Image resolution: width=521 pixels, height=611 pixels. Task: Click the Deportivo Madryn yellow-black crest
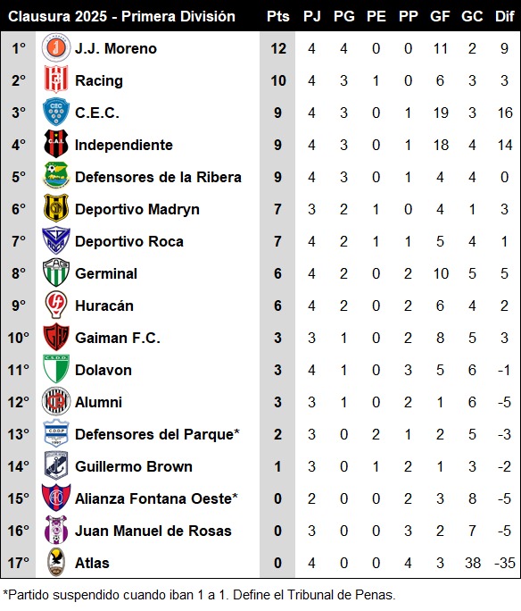56,208
